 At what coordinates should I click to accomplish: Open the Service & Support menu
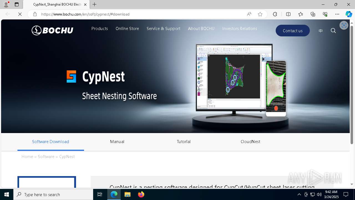163,29
